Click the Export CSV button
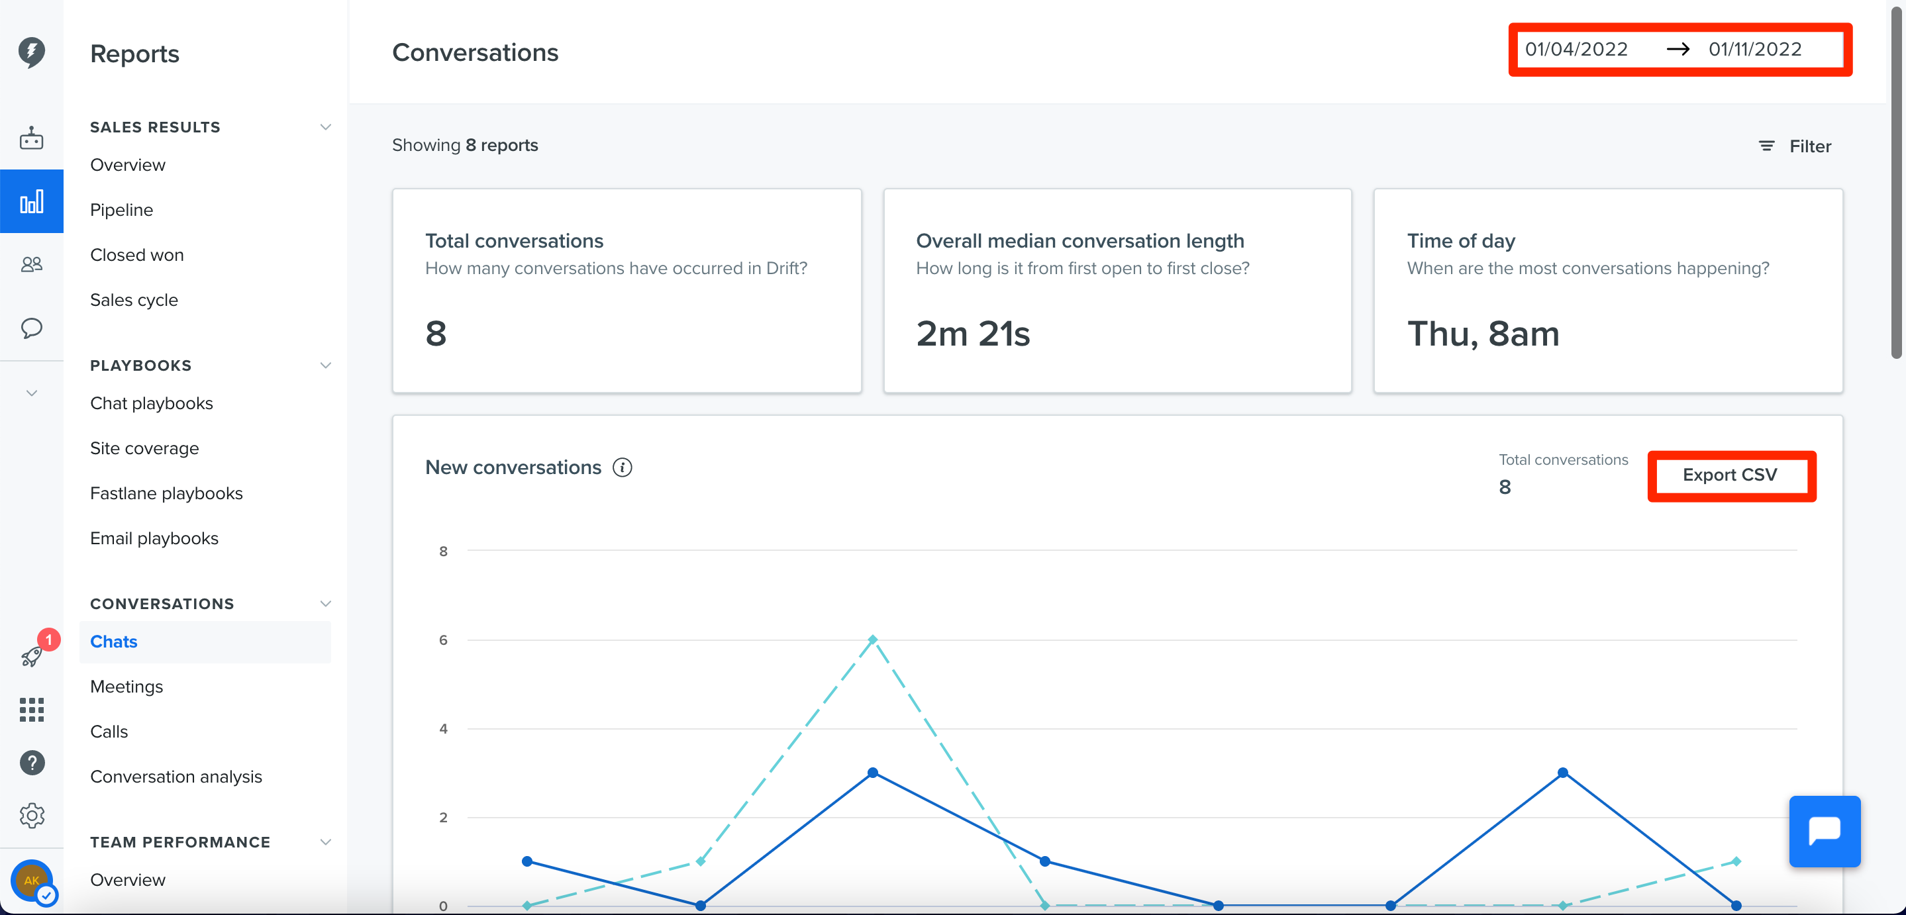Image resolution: width=1906 pixels, height=915 pixels. [x=1730, y=475]
